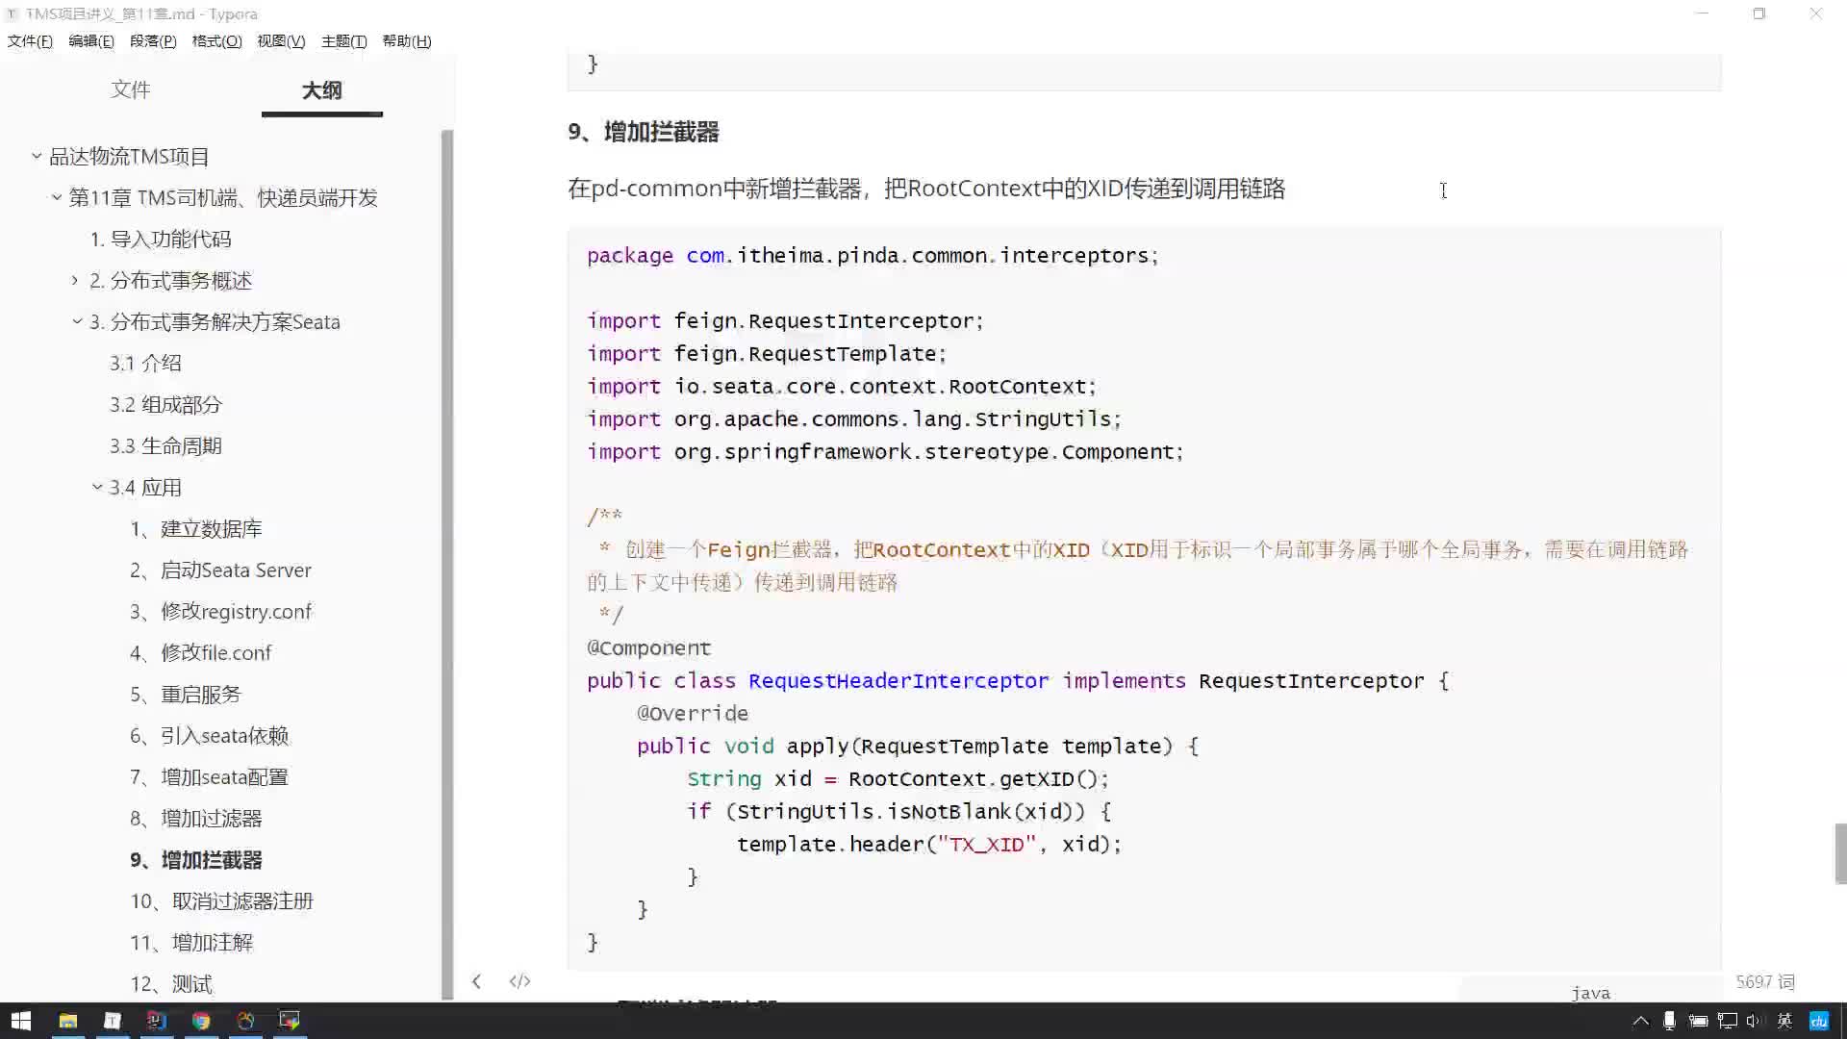
Task: Jump to 10、取消过滤器注册 outline item
Action: pyautogui.click(x=222, y=900)
